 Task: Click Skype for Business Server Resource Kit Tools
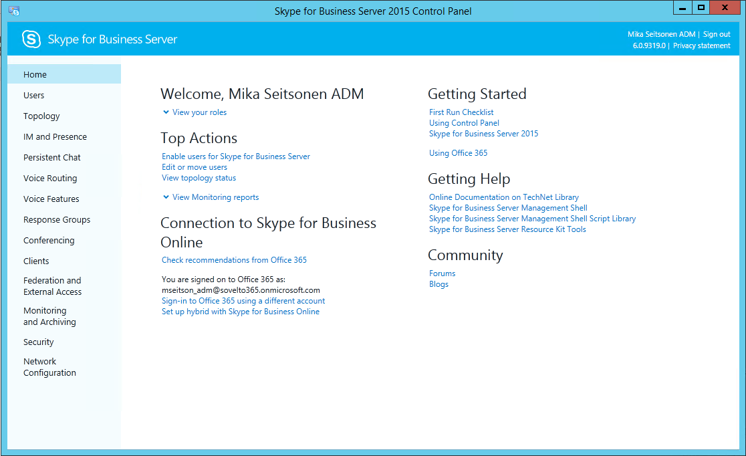point(507,229)
